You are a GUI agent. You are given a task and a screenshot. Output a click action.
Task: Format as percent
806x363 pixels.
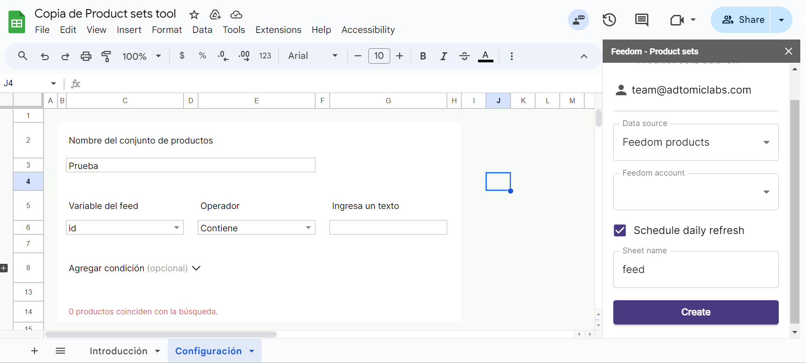tap(202, 56)
